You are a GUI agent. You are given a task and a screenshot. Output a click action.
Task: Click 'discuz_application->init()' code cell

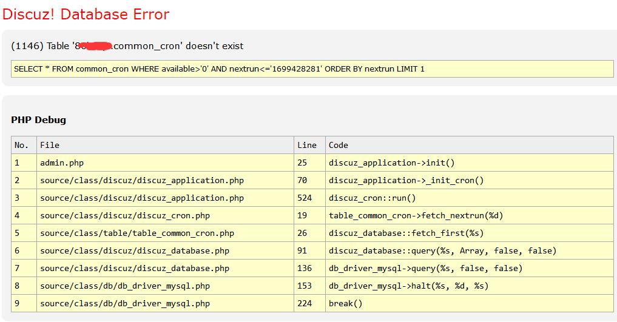470,163
